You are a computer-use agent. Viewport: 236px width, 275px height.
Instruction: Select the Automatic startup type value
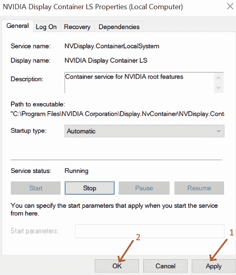point(81,131)
